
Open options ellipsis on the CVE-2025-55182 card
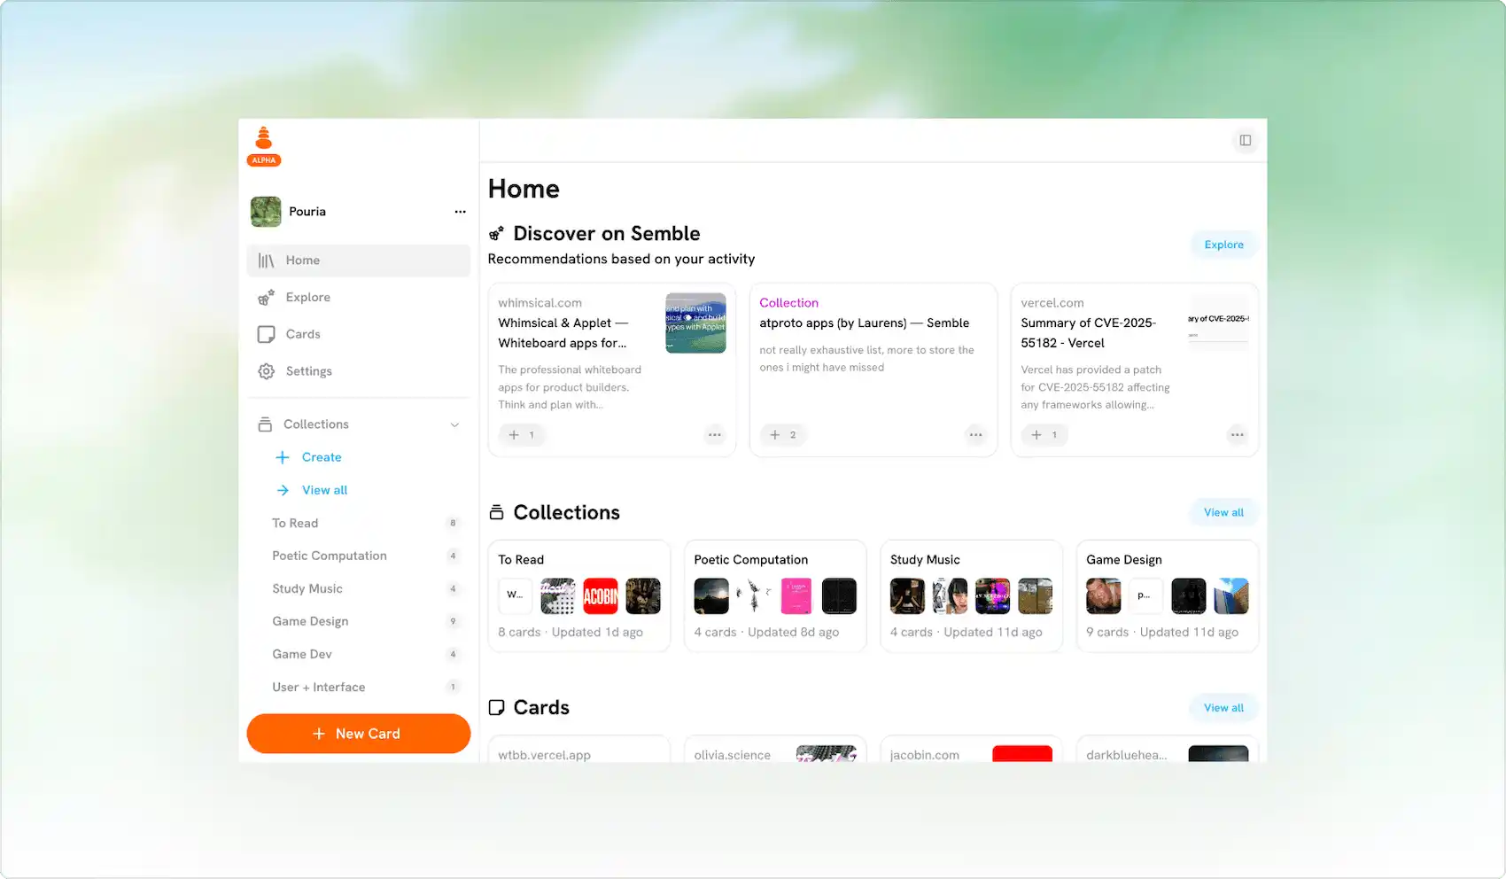[x=1238, y=435]
